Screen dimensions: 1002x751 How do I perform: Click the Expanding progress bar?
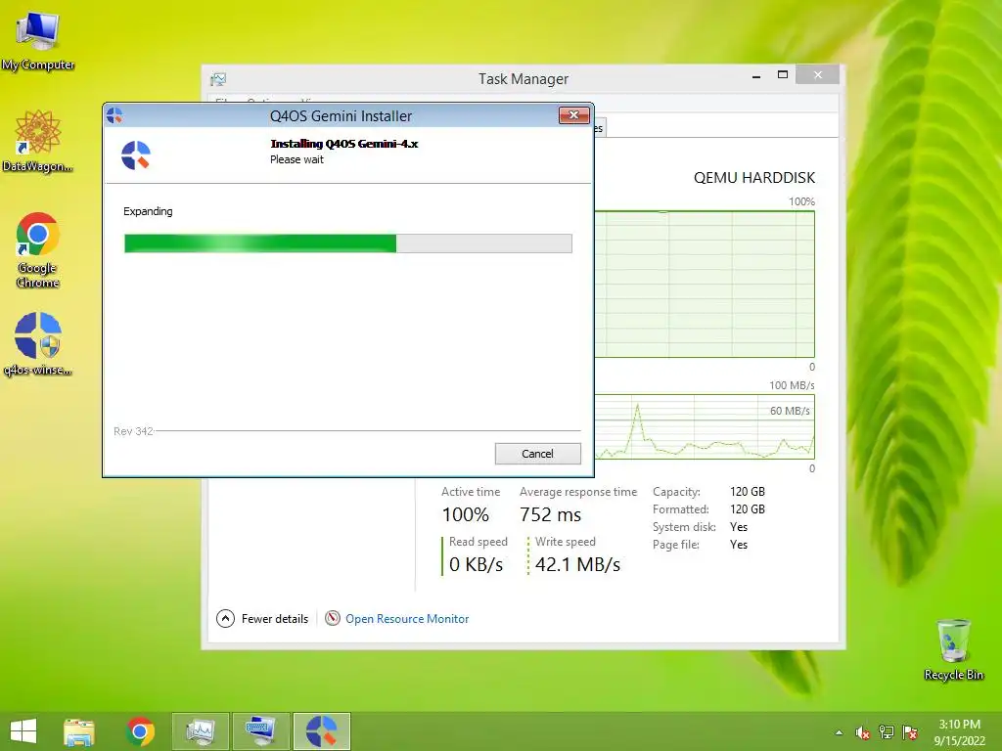[x=348, y=243]
